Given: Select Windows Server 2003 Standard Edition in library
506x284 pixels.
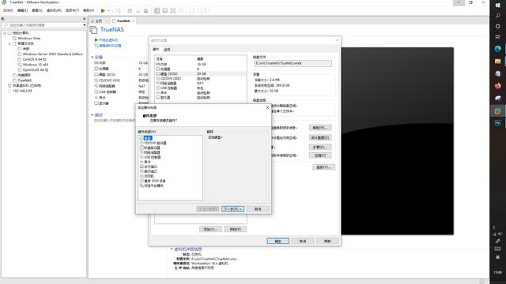Looking at the screenshot, I should pos(53,54).
